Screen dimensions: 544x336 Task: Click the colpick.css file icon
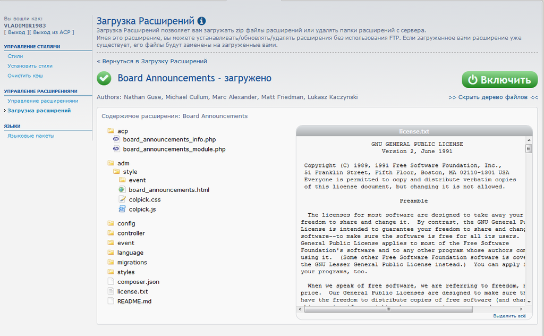[x=122, y=199]
